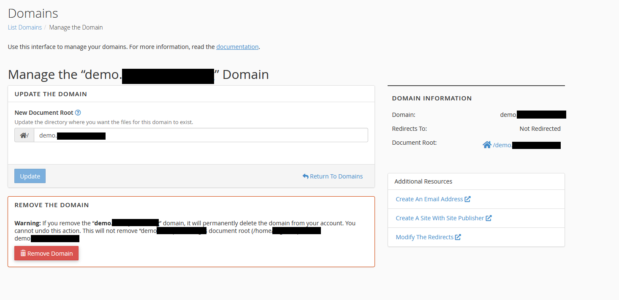Click external-link icon after Modify The Redirects
Viewport: 619px width, 300px height.
[458, 237]
